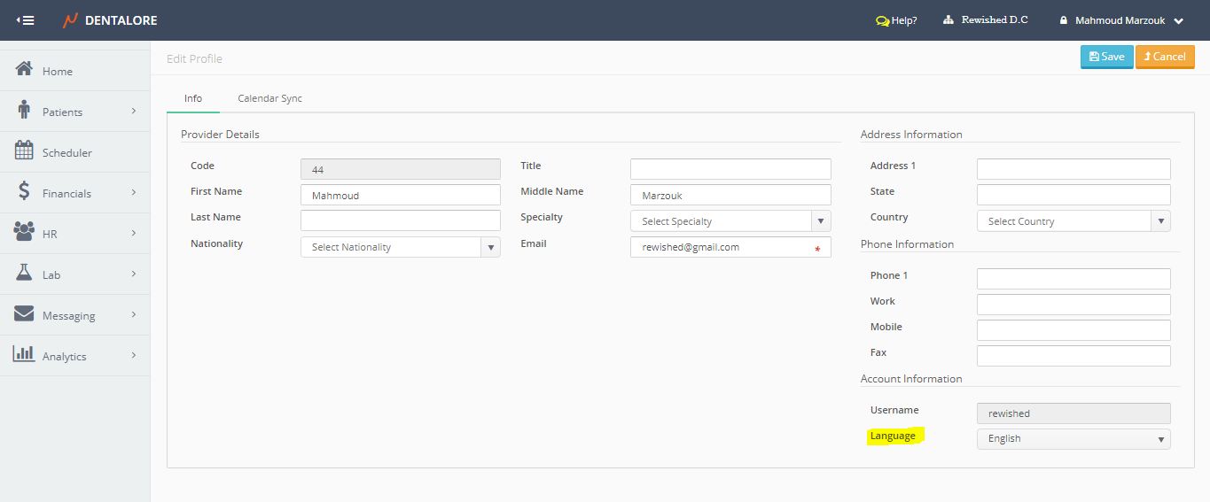Screen dimensions: 1210x502
Task: Cancel editing the profile
Action: (1165, 57)
